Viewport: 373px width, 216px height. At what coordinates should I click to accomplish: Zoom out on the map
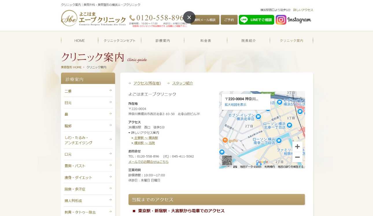tap(297, 157)
